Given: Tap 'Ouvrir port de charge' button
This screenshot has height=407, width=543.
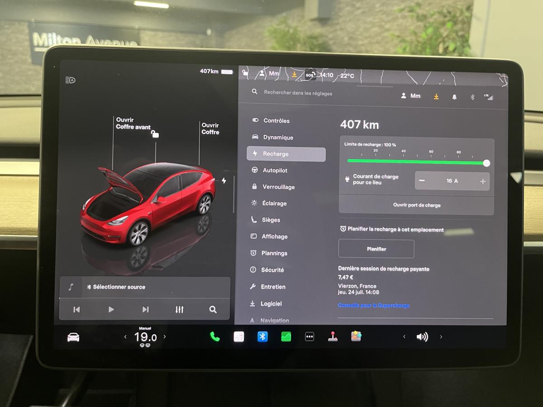Looking at the screenshot, I should point(416,205).
